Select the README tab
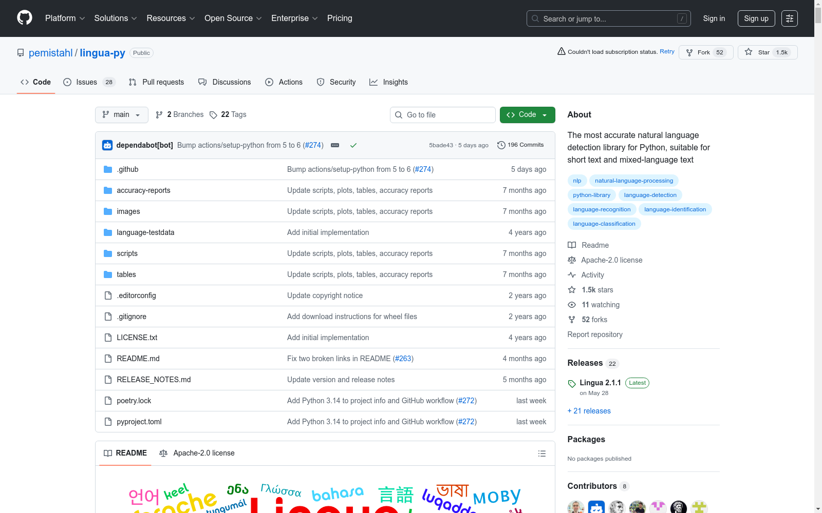The image size is (822, 513). [125, 453]
